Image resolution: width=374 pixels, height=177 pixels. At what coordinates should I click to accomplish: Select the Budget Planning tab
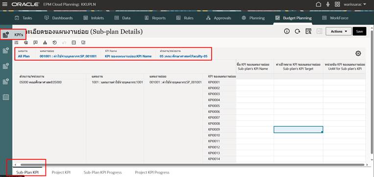point(293,18)
